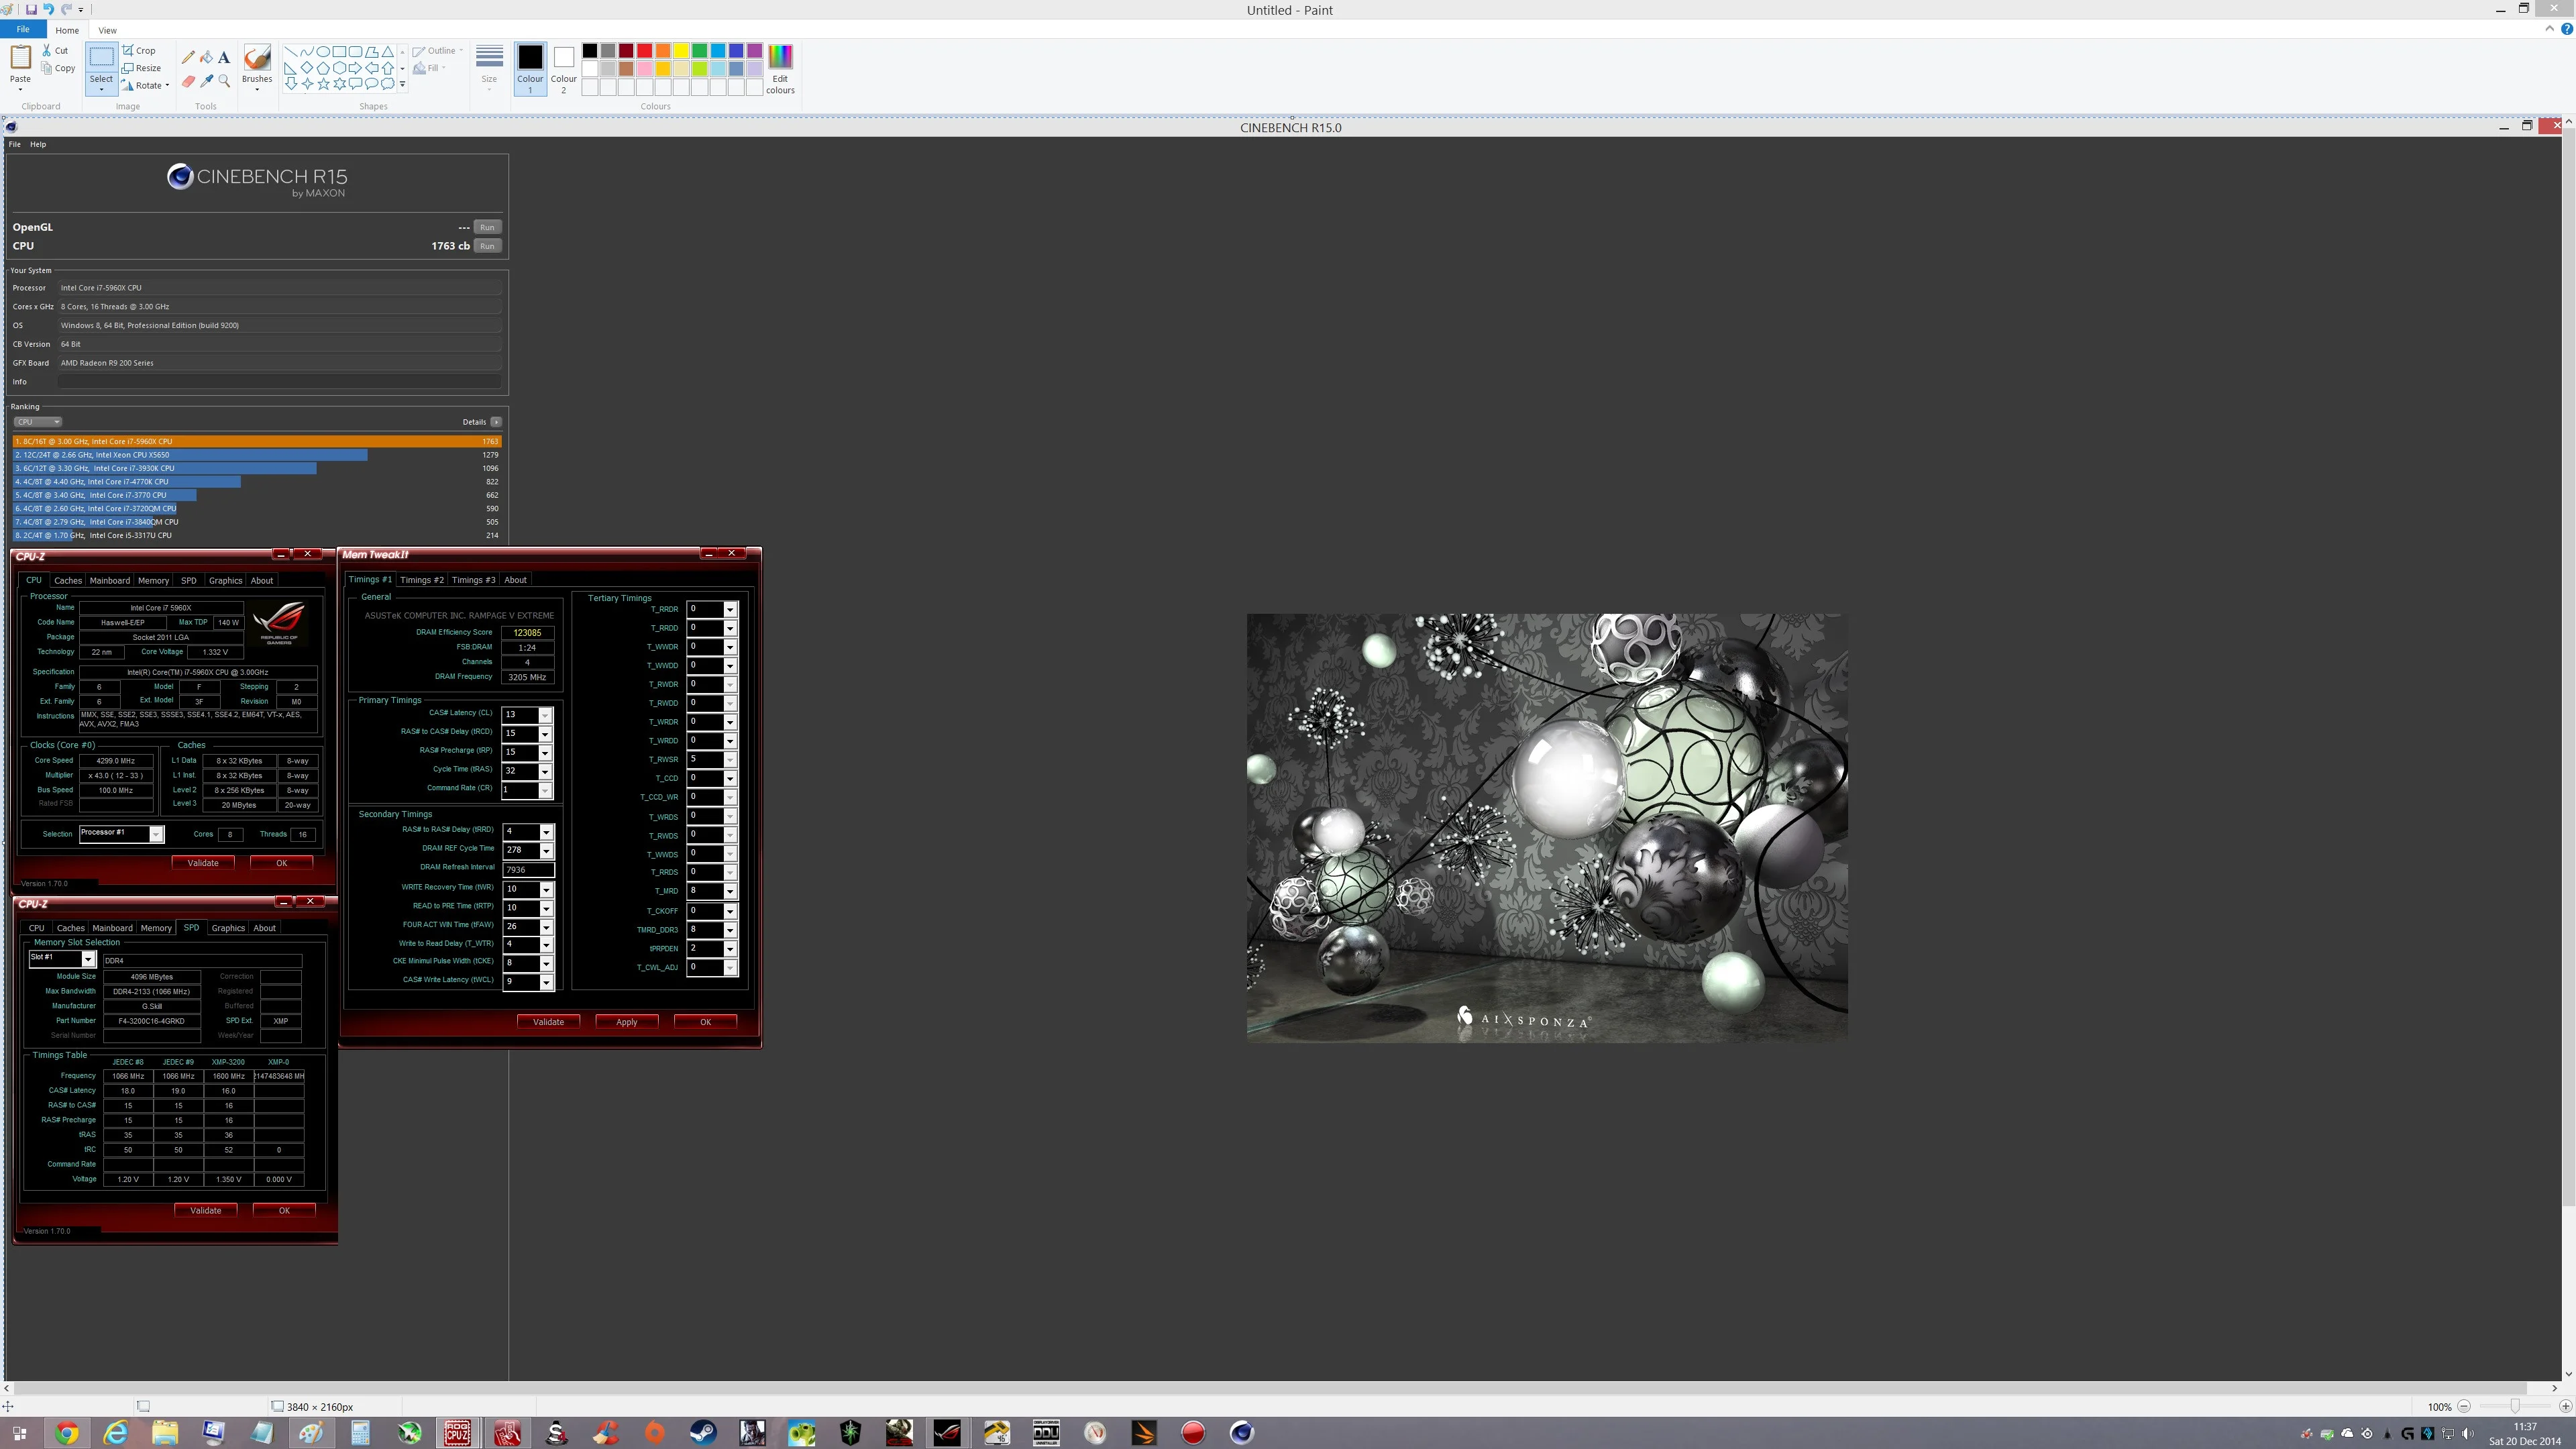Expand the Shapes gallery with the bottom arrow
Image resolution: width=2576 pixels, height=1449 pixels.
[403, 84]
